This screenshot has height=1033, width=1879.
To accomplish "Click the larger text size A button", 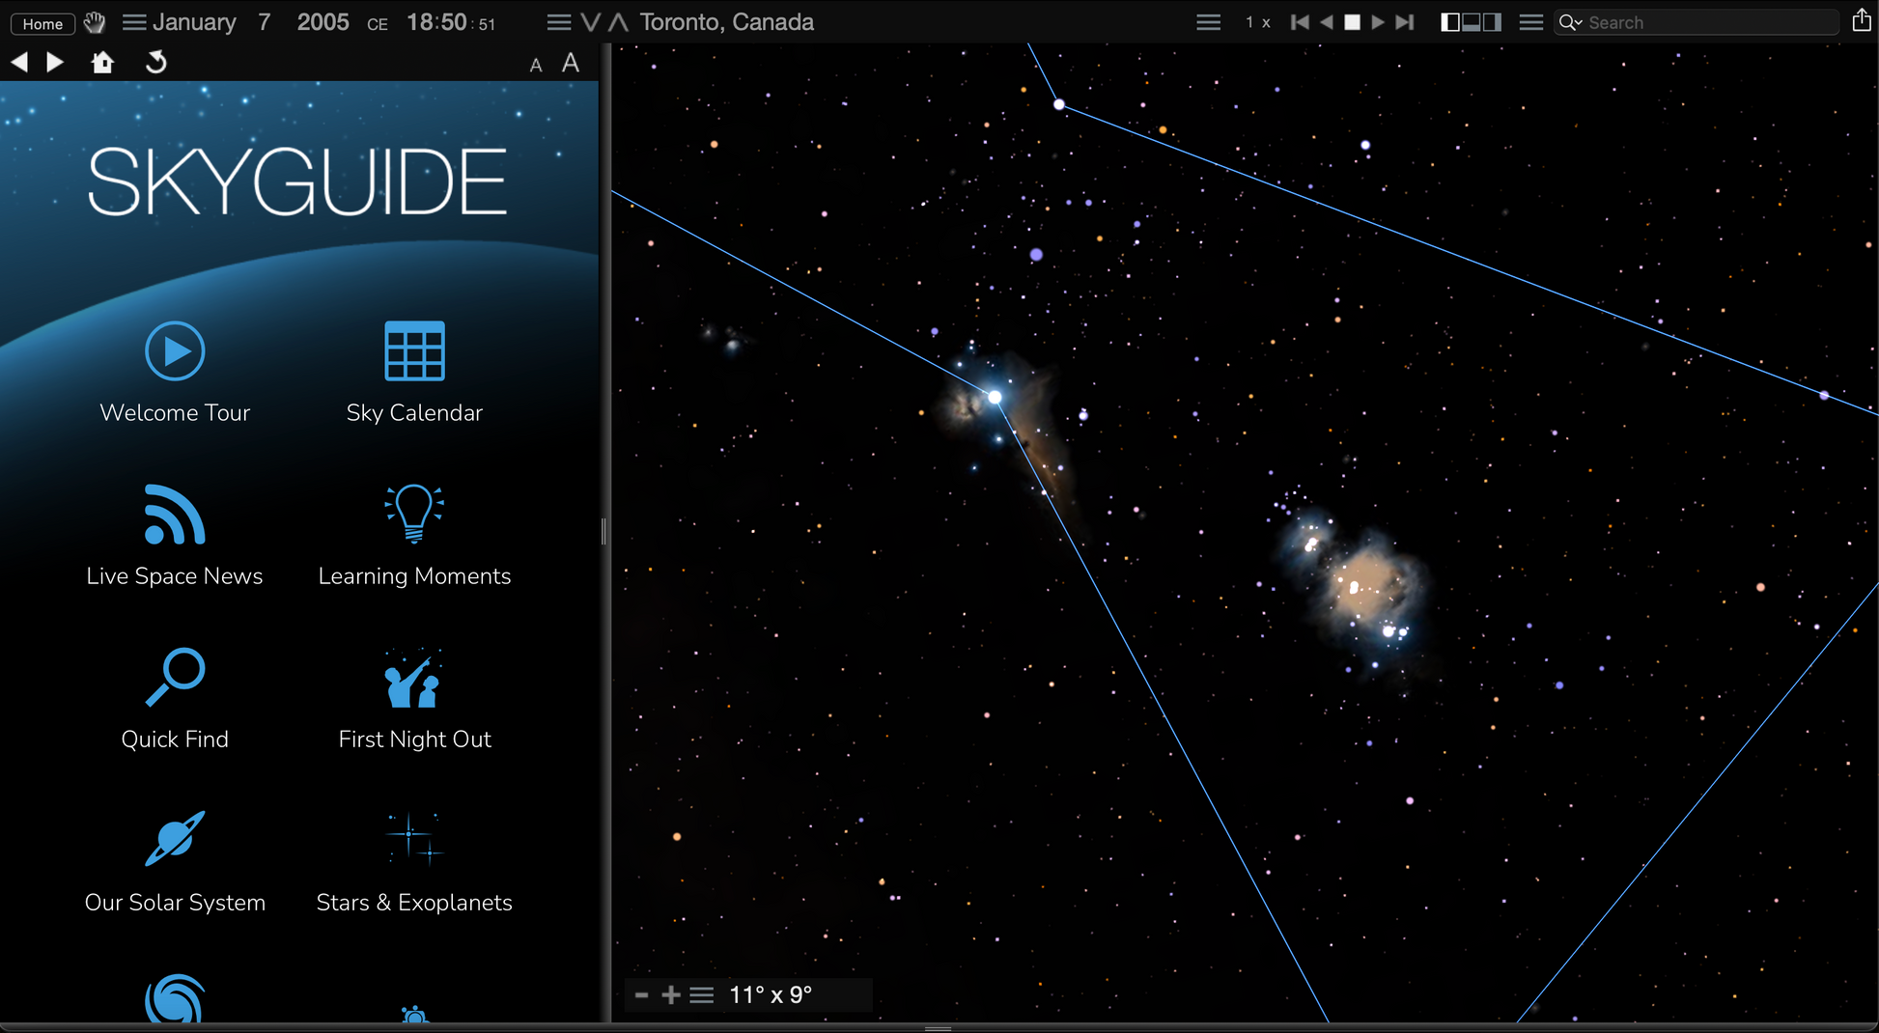I will click(x=571, y=63).
